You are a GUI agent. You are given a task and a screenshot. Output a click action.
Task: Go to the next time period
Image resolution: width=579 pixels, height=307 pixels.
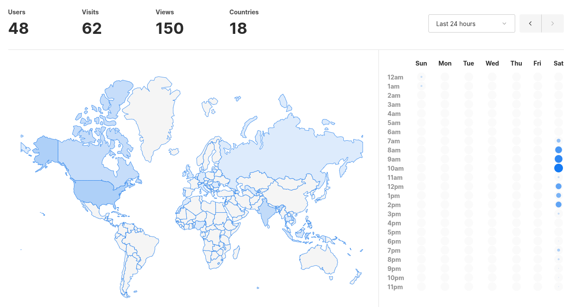[553, 23]
